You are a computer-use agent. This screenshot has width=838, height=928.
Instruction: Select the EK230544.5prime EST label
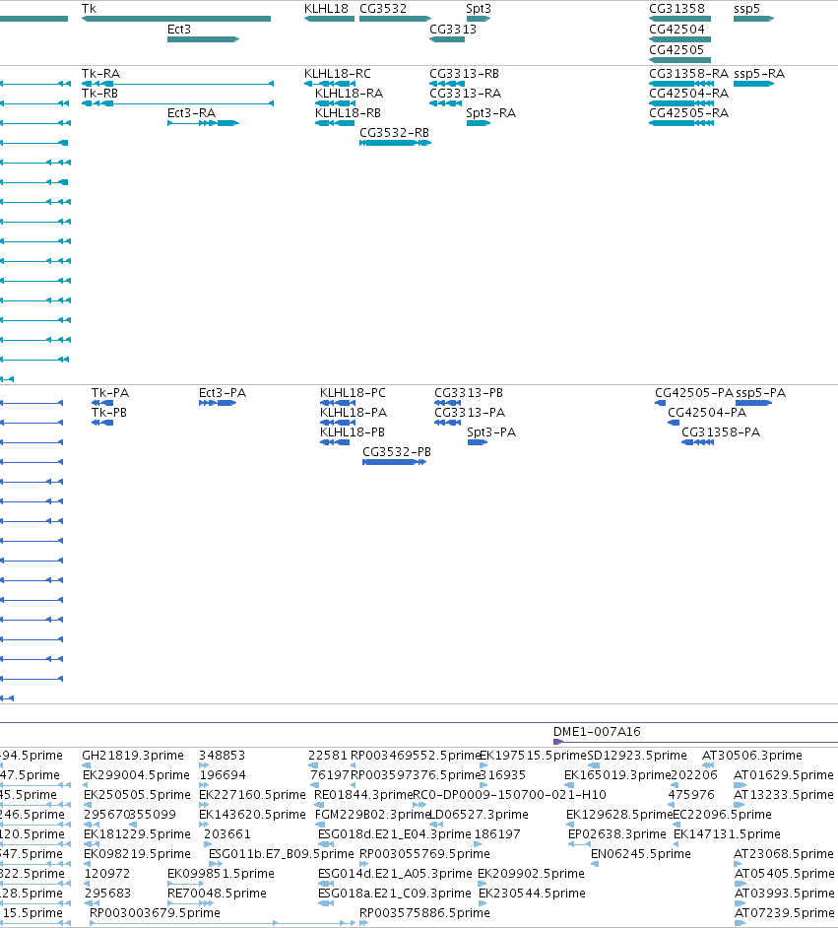click(533, 894)
